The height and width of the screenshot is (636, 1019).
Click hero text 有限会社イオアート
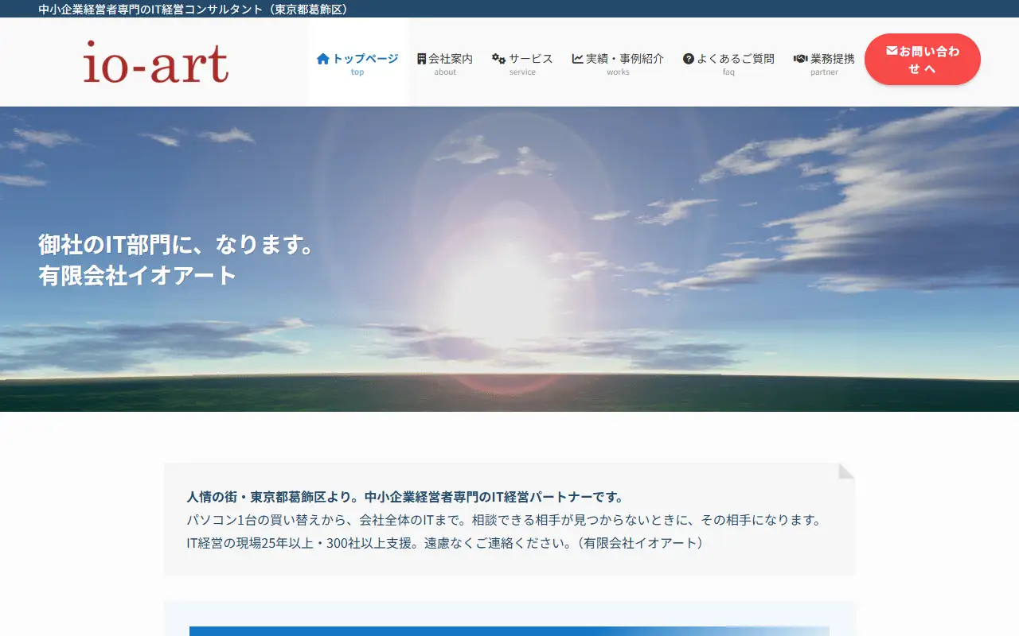pyautogui.click(x=138, y=276)
